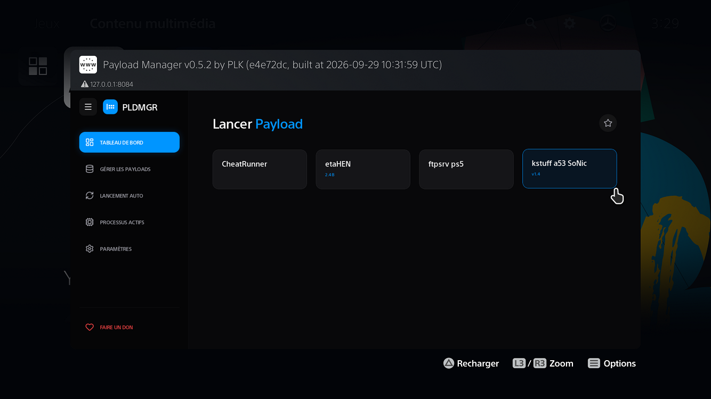Switch to Contenu multimédia tab on PS5 home

[152, 23]
